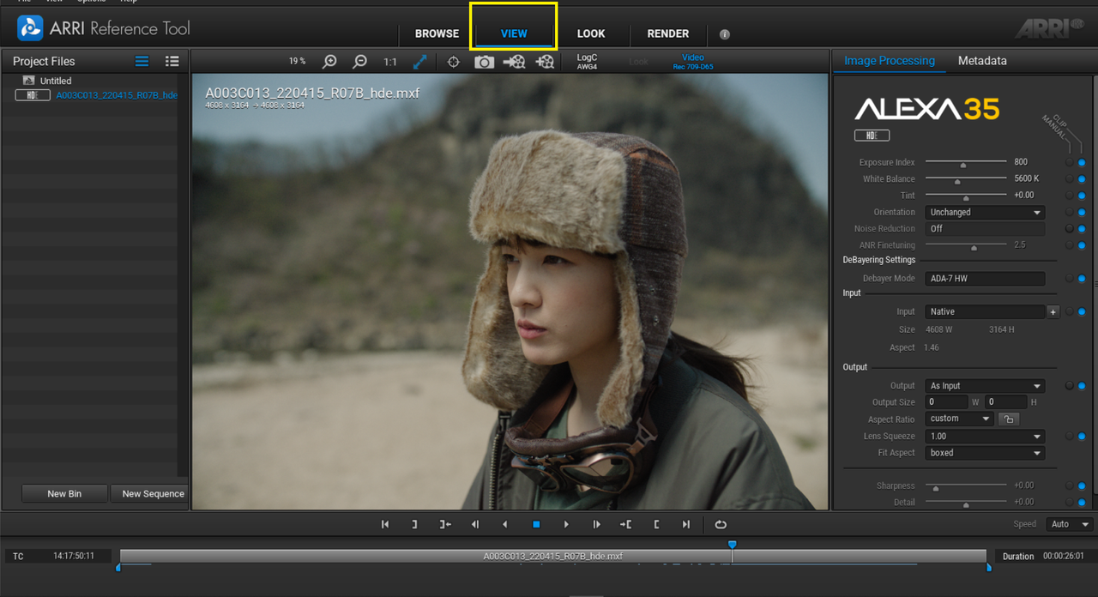
Task: Toggle the fit-to-window arrows icon
Action: coord(420,62)
